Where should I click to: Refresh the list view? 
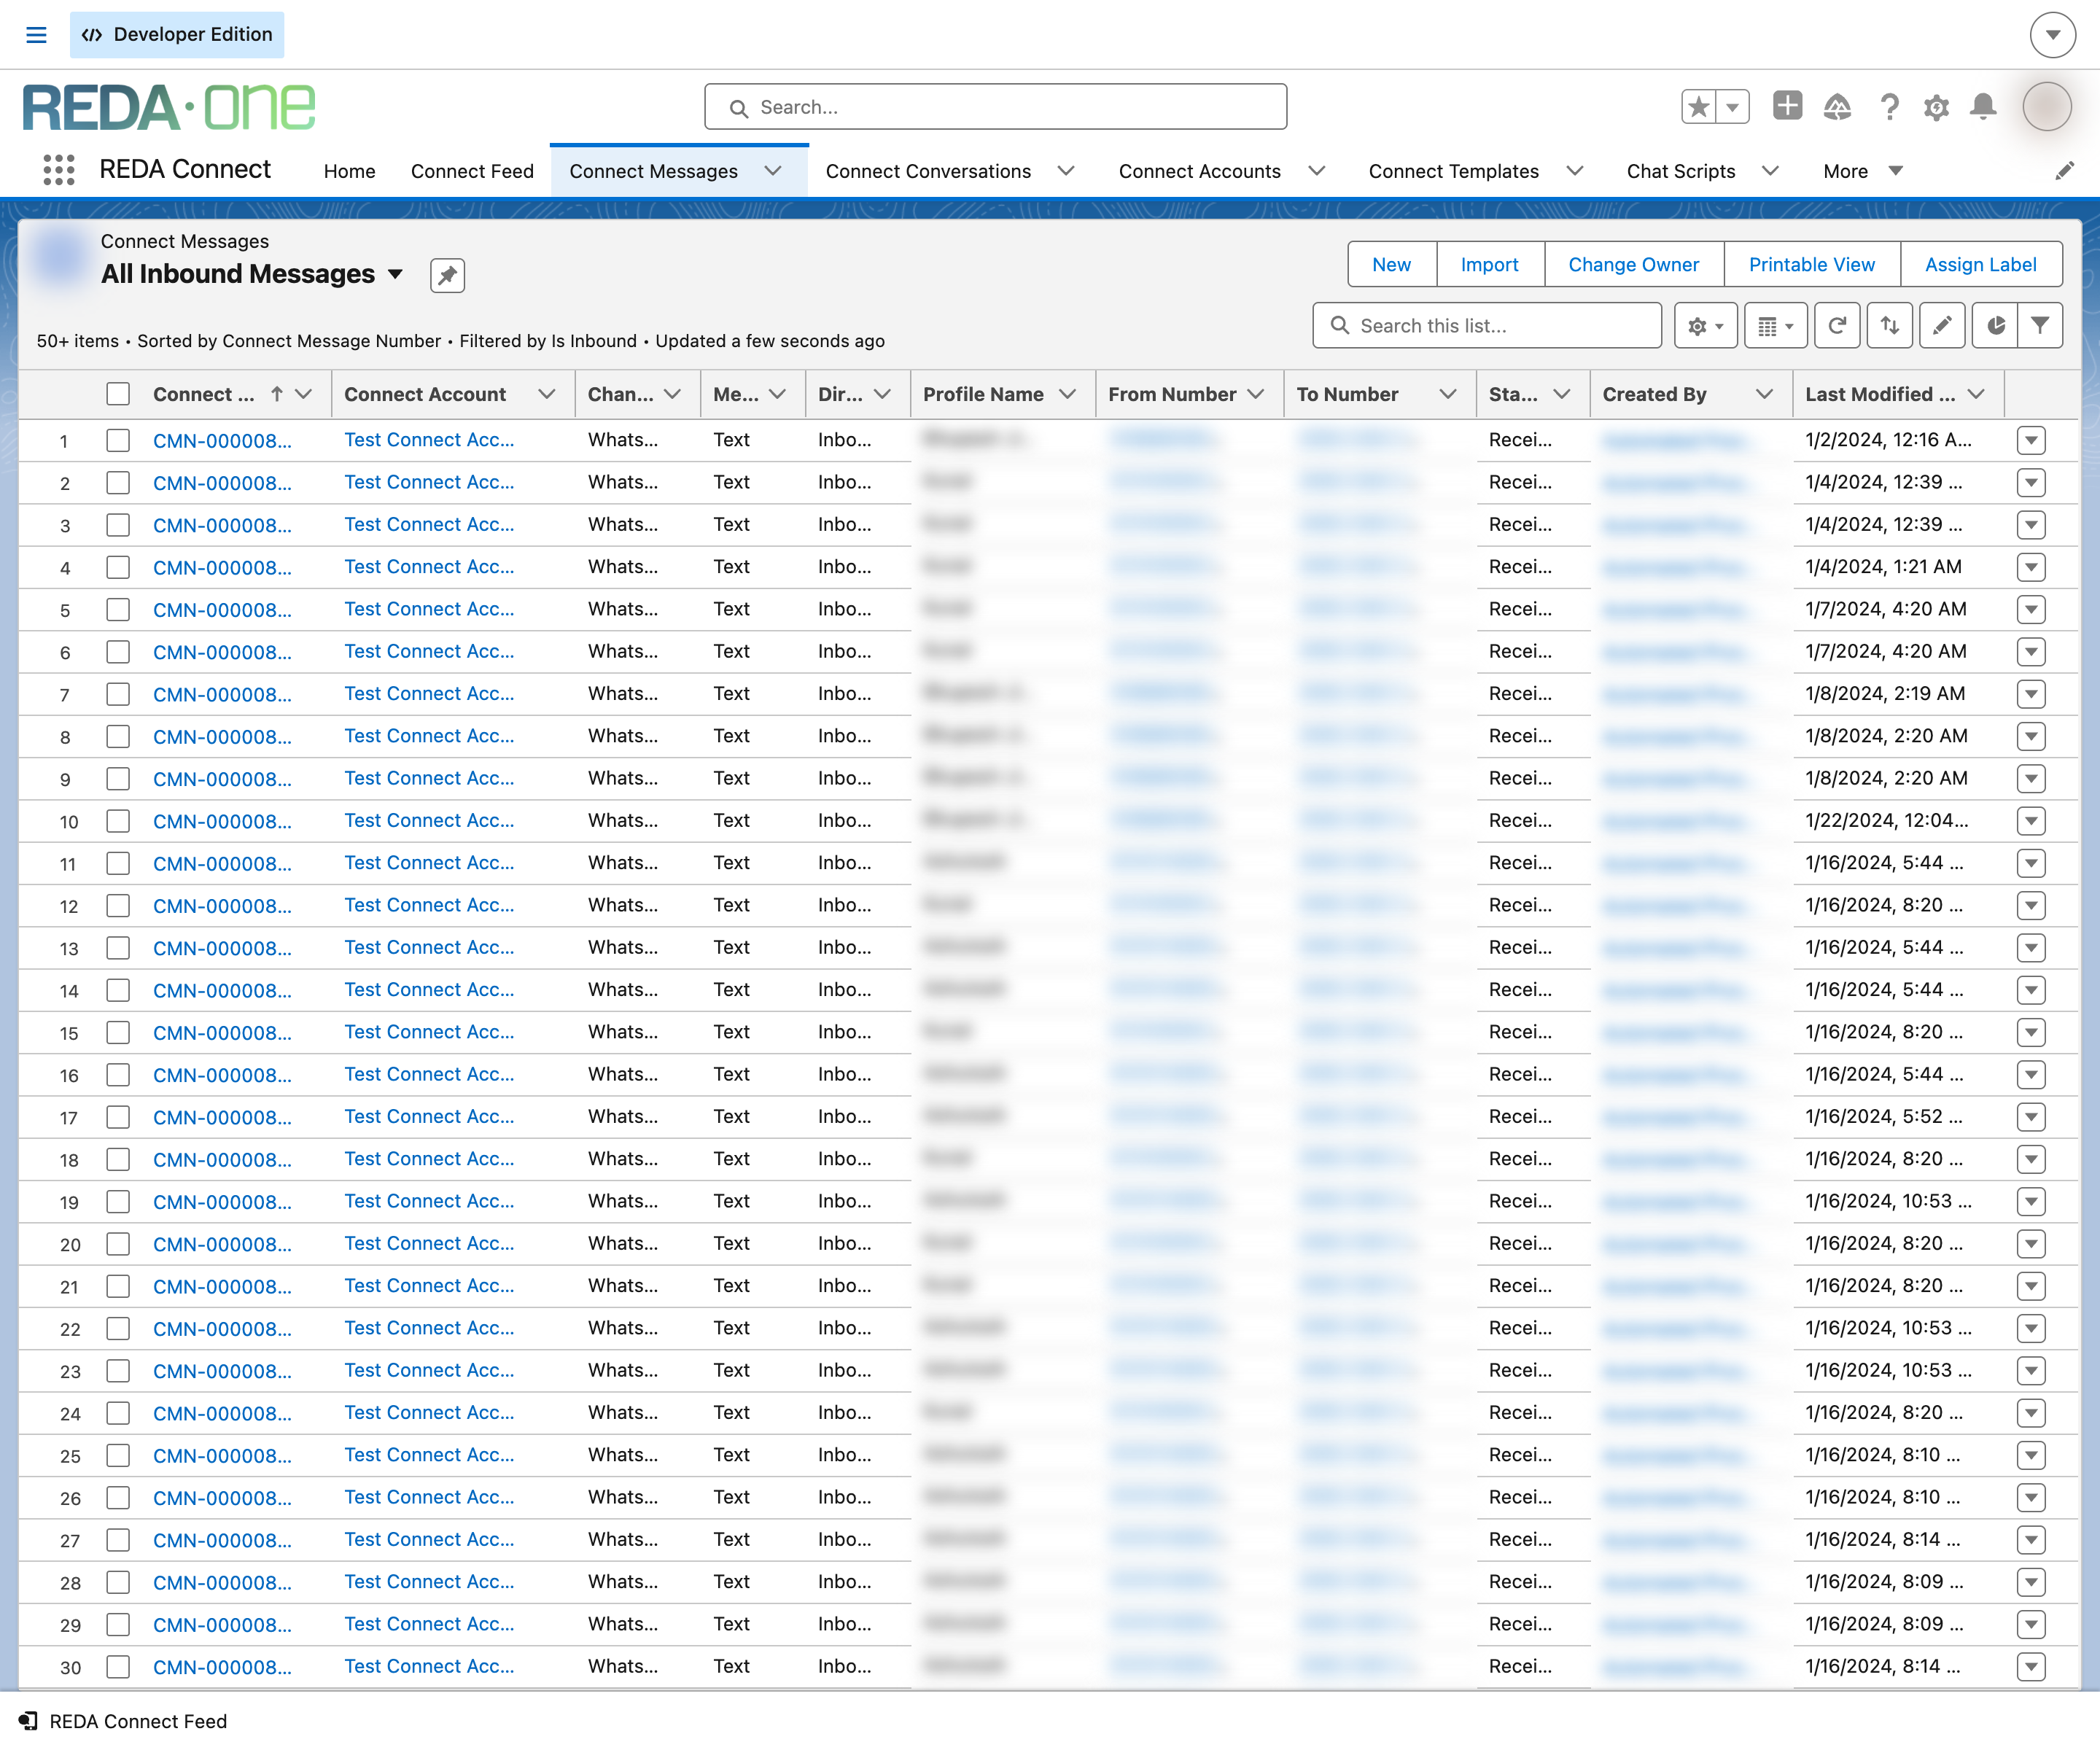(1837, 326)
